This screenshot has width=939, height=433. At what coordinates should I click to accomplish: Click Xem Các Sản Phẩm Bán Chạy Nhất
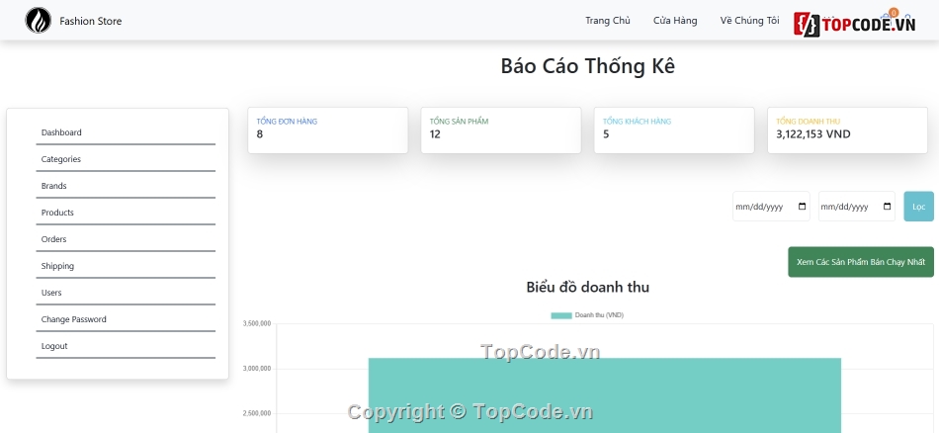click(861, 262)
